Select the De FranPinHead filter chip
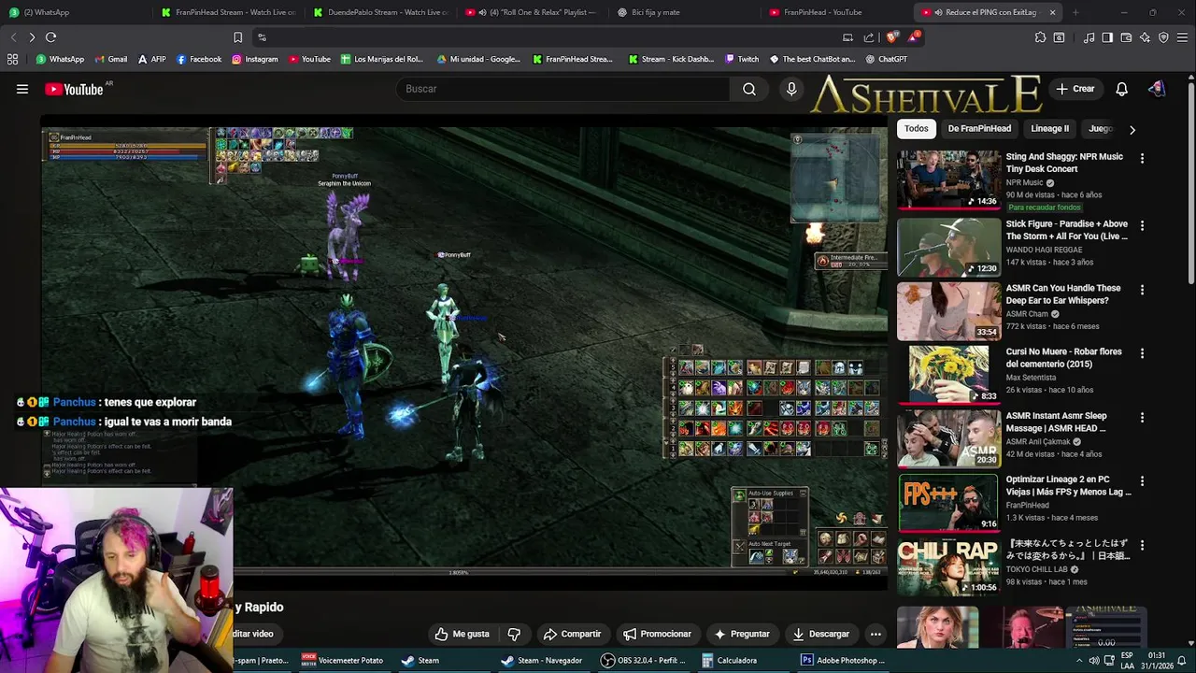The width and height of the screenshot is (1196, 673). (x=979, y=128)
